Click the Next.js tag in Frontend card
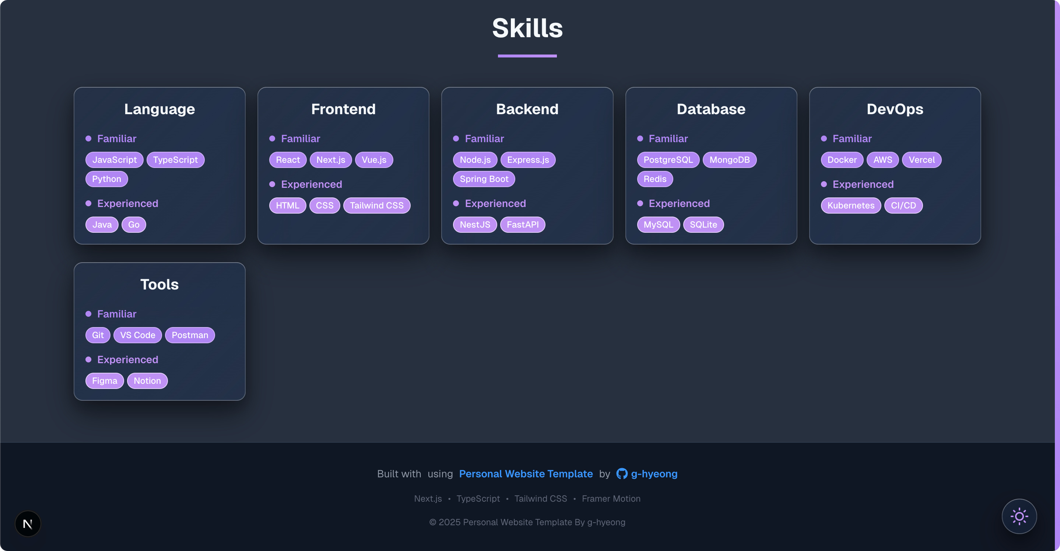 click(331, 159)
